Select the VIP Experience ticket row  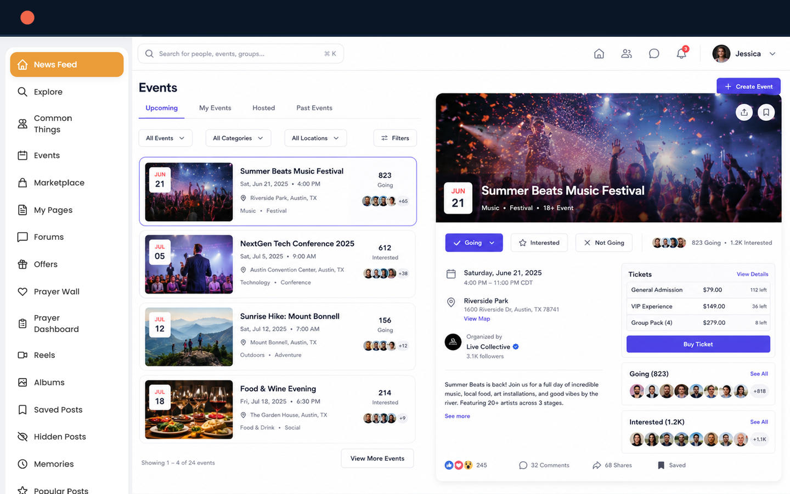point(698,306)
